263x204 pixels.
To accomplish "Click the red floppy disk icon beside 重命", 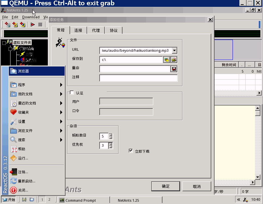I will tap(174, 69).
